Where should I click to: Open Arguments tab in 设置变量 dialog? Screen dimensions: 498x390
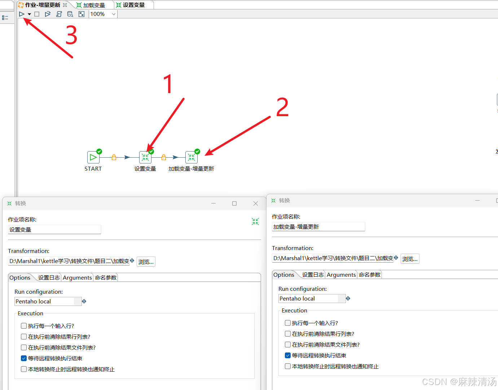pyautogui.click(x=77, y=277)
